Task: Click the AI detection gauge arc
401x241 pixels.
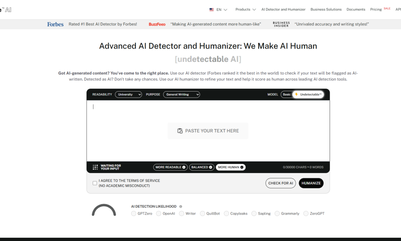Action: (104, 210)
